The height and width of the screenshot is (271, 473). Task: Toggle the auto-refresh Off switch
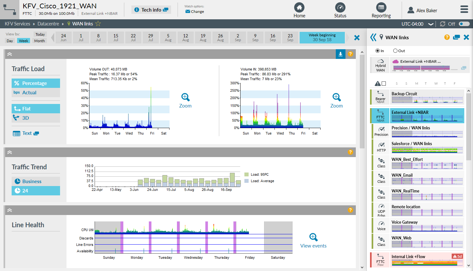click(x=464, y=24)
